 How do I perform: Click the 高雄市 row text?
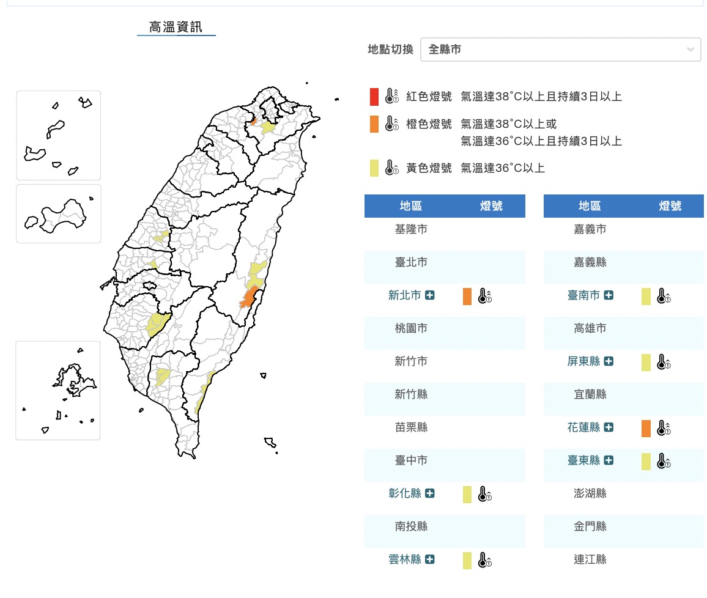point(590,328)
